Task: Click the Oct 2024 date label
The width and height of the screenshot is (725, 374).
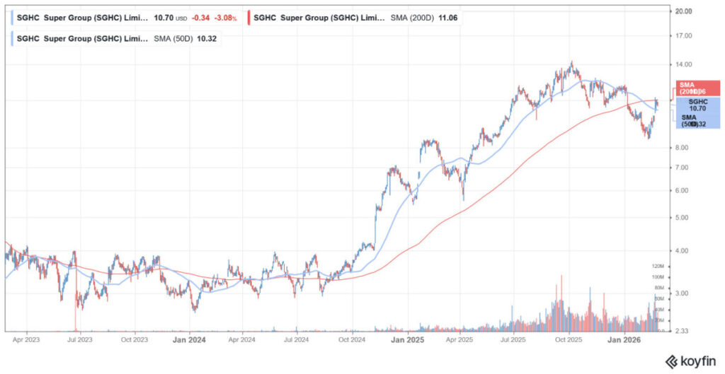Action: tap(352, 340)
